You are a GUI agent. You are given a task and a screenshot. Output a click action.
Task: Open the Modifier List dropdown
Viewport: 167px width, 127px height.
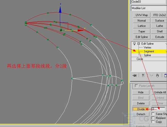[149, 8]
